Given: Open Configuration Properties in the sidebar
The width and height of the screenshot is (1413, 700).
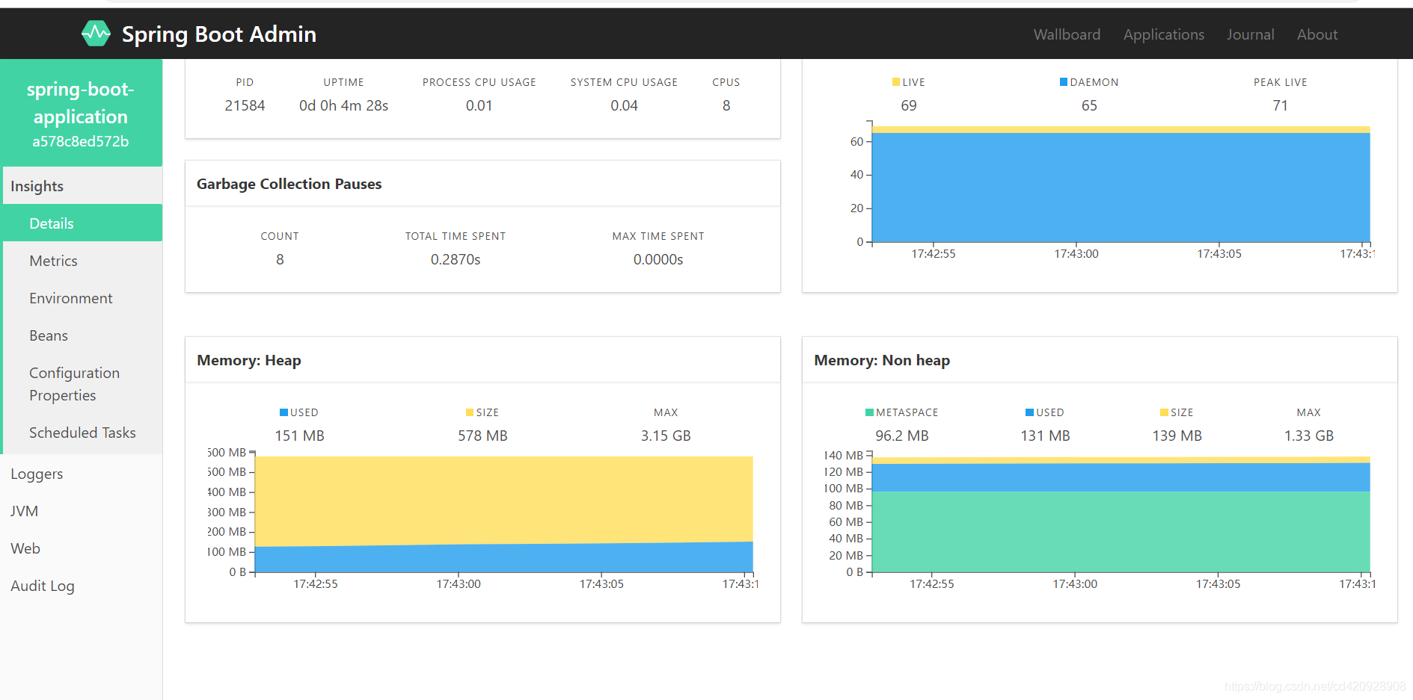Looking at the screenshot, I should coord(82,384).
